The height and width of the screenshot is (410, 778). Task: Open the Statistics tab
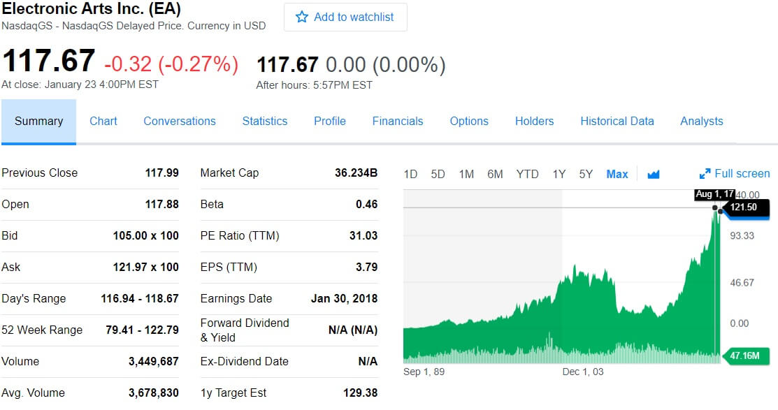point(265,121)
